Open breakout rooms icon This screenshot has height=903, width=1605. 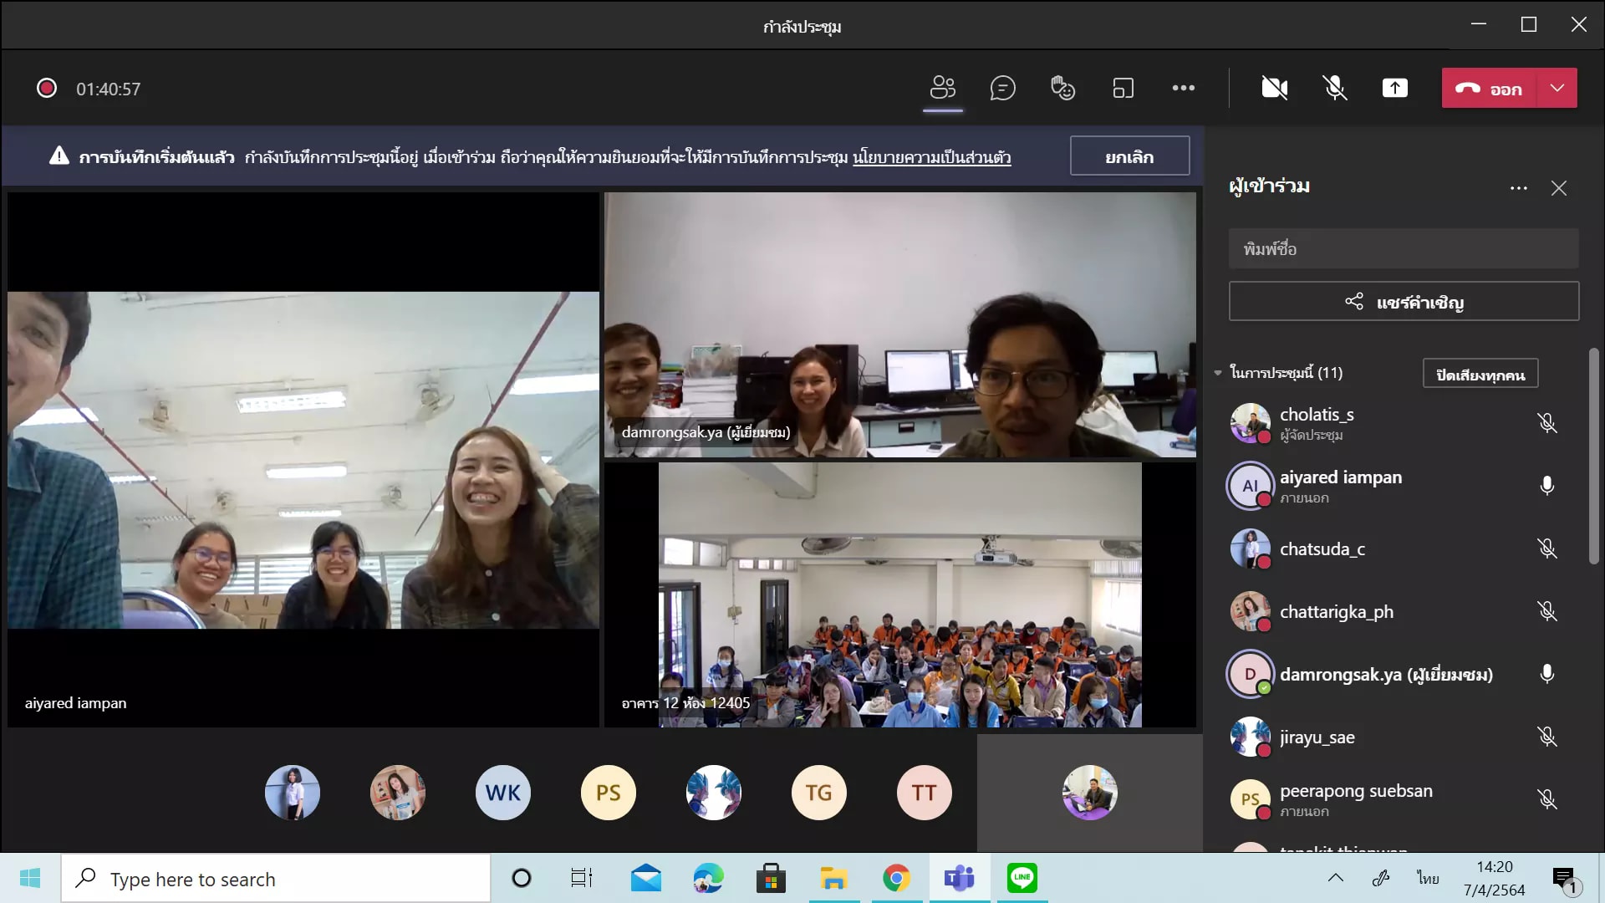click(x=1123, y=88)
